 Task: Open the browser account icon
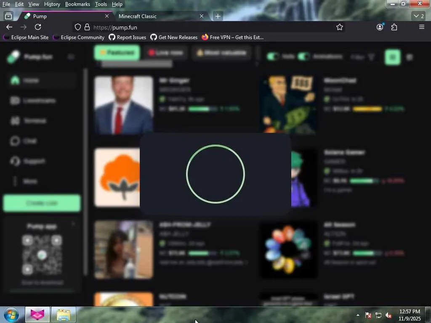click(380, 27)
